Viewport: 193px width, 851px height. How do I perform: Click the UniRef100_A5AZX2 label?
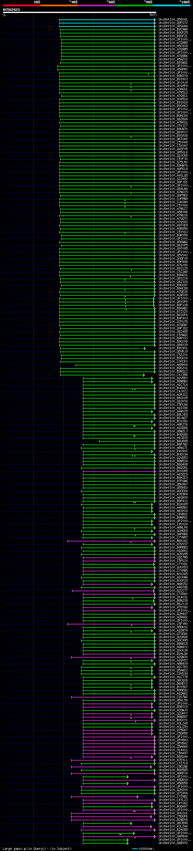(x=173, y=59)
